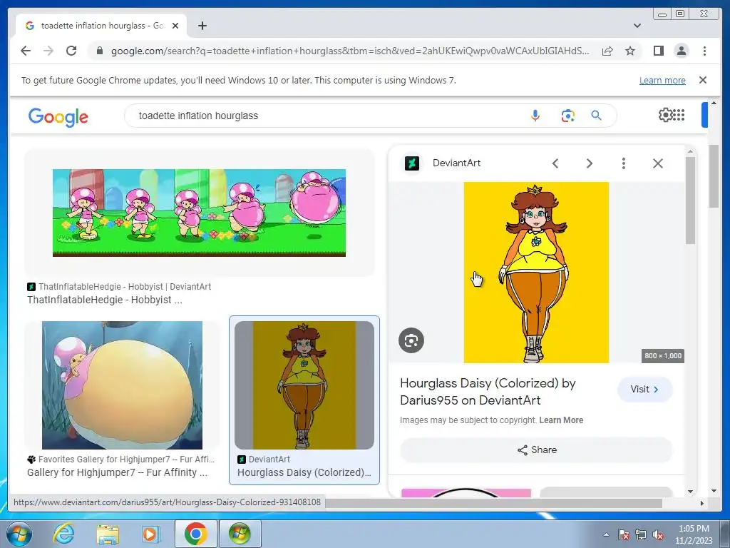730x548 pixels.
Task: Share the previewed image
Action: click(x=536, y=450)
